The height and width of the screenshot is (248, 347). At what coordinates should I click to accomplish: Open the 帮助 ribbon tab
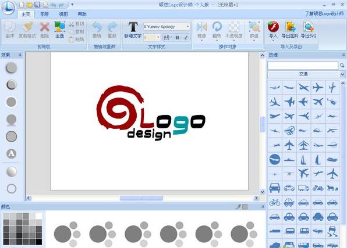pos(82,14)
